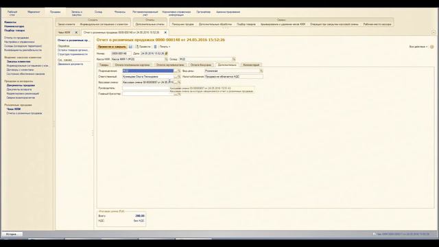Open Документы возврата in navigation panel
This screenshot has width=439, height=247.
click(x=19, y=89)
